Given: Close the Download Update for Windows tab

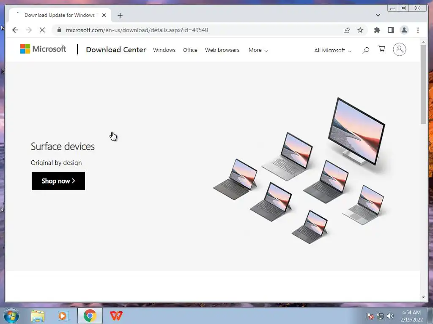Looking at the screenshot, I should 104,15.
